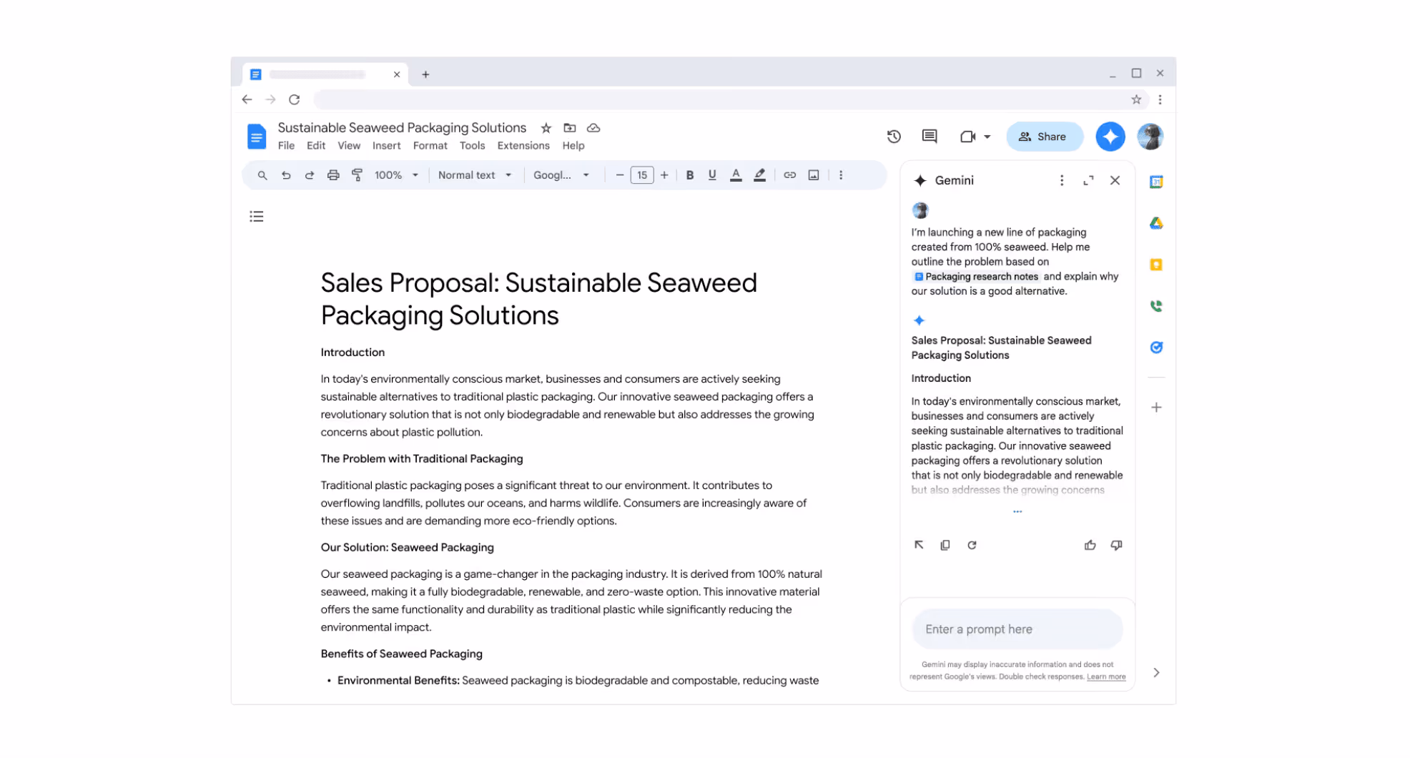This screenshot has width=1410, height=758.
Task: Open the Learn more link
Action: (x=1106, y=676)
